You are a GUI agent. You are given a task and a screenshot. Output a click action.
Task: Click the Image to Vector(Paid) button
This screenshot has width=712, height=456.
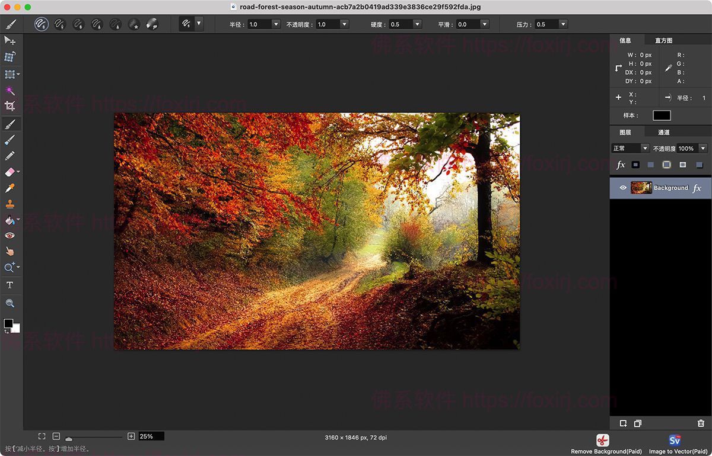(675, 445)
